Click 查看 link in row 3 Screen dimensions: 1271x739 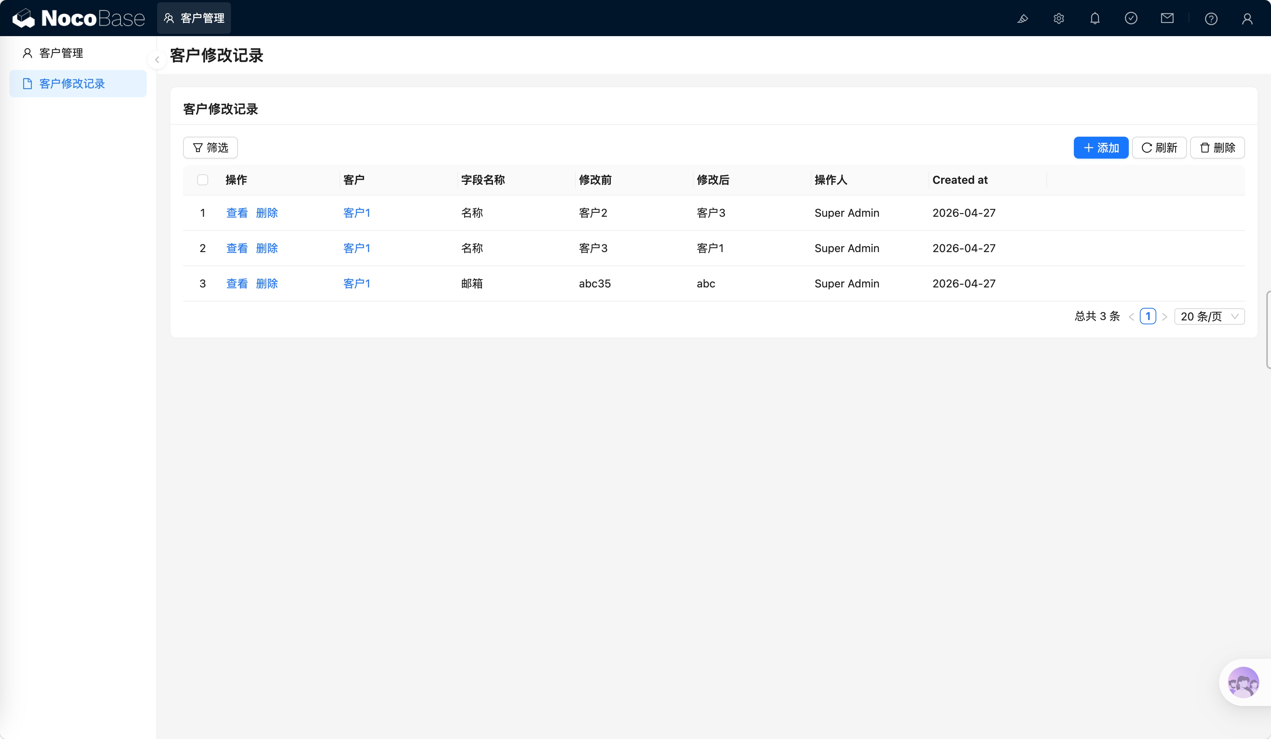click(x=236, y=283)
